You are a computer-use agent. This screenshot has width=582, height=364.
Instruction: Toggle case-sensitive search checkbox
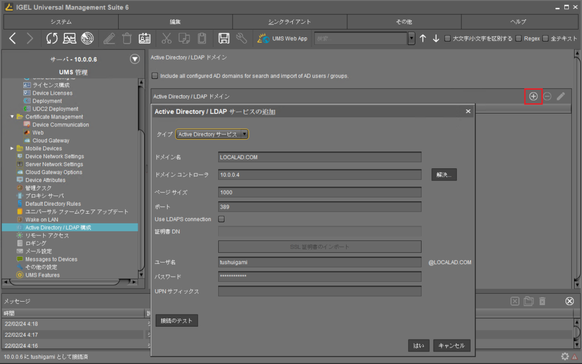(448, 38)
